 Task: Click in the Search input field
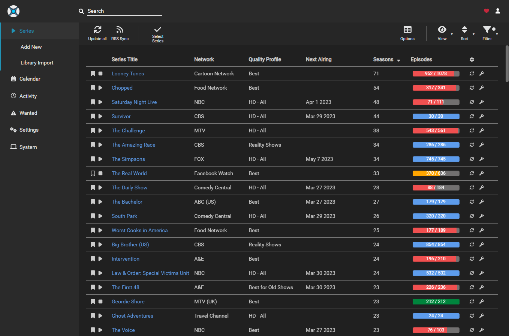click(124, 11)
